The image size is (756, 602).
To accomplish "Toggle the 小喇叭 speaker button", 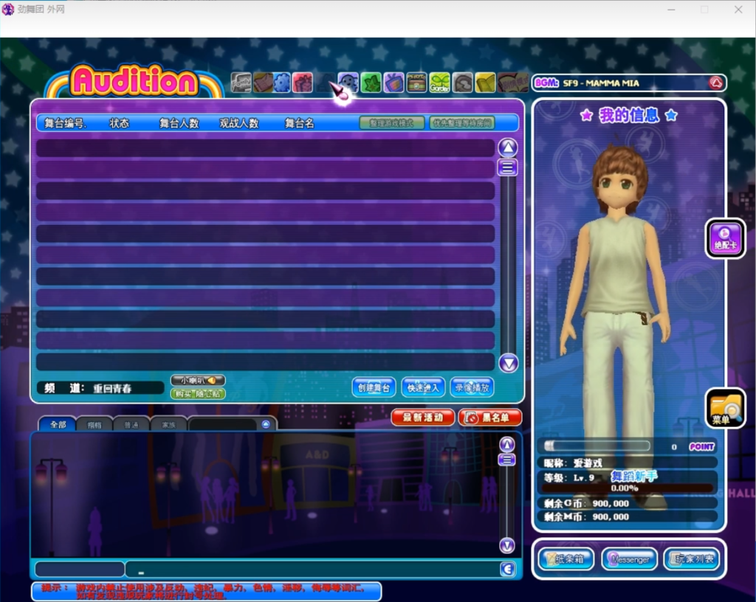I will (x=197, y=380).
